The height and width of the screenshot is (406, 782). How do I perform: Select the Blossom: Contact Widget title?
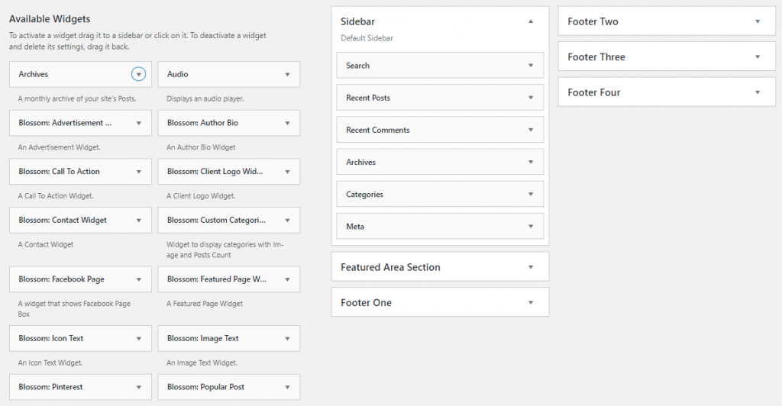point(63,220)
